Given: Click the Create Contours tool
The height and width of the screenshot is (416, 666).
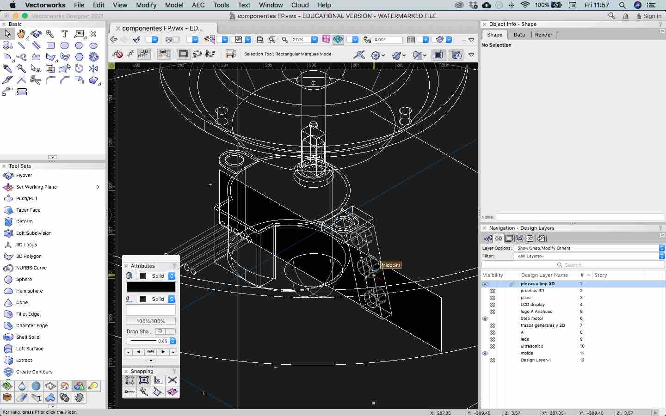Looking at the screenshot, I should tap(34, 372).
